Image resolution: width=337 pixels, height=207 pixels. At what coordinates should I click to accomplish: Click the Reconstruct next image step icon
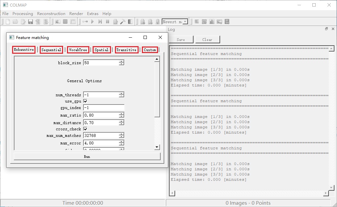pyautogui.click(x=100, y=22)
